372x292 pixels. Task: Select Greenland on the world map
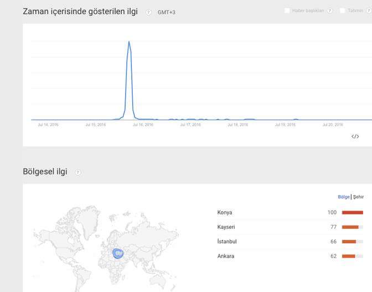pos(89,218)
